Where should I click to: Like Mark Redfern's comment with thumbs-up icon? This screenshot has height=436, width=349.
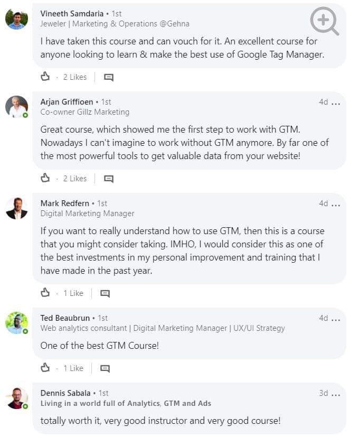coord(45,292)
